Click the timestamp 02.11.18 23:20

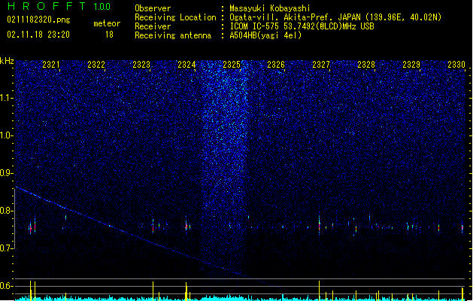pos(38,35)
